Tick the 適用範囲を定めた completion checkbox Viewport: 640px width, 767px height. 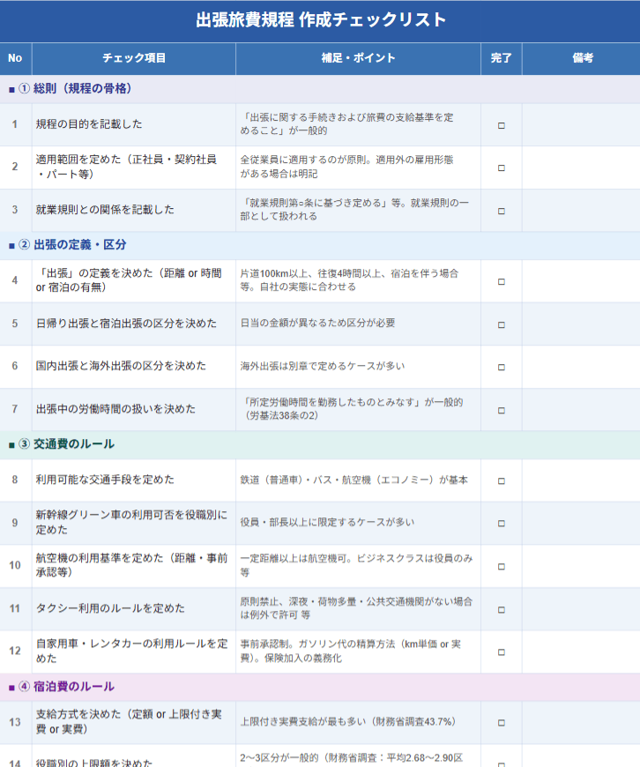[502, 168]
